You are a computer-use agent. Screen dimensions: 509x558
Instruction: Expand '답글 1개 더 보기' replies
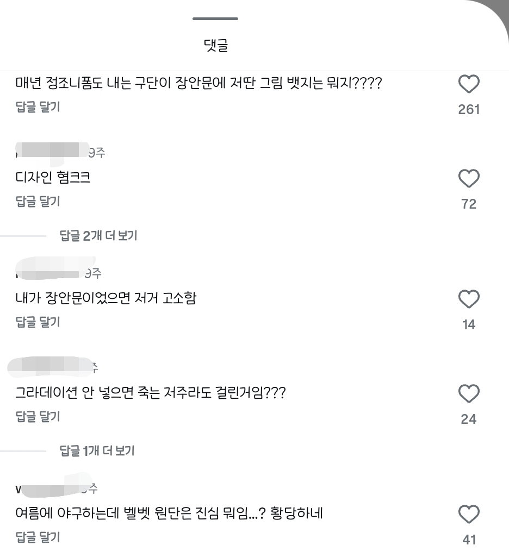(x=97, y=450)
